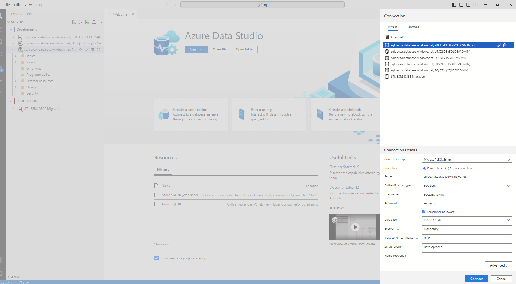Open the Documentation link
516x284 pixels.
[344, 187]
